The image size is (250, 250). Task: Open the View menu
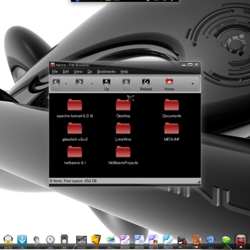click(78, 72)
